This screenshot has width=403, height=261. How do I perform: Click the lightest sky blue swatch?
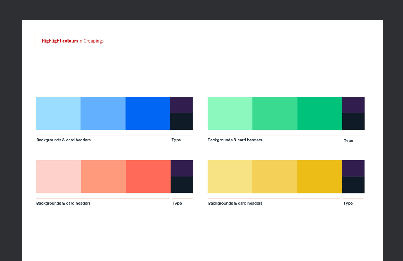coord(58,113)
